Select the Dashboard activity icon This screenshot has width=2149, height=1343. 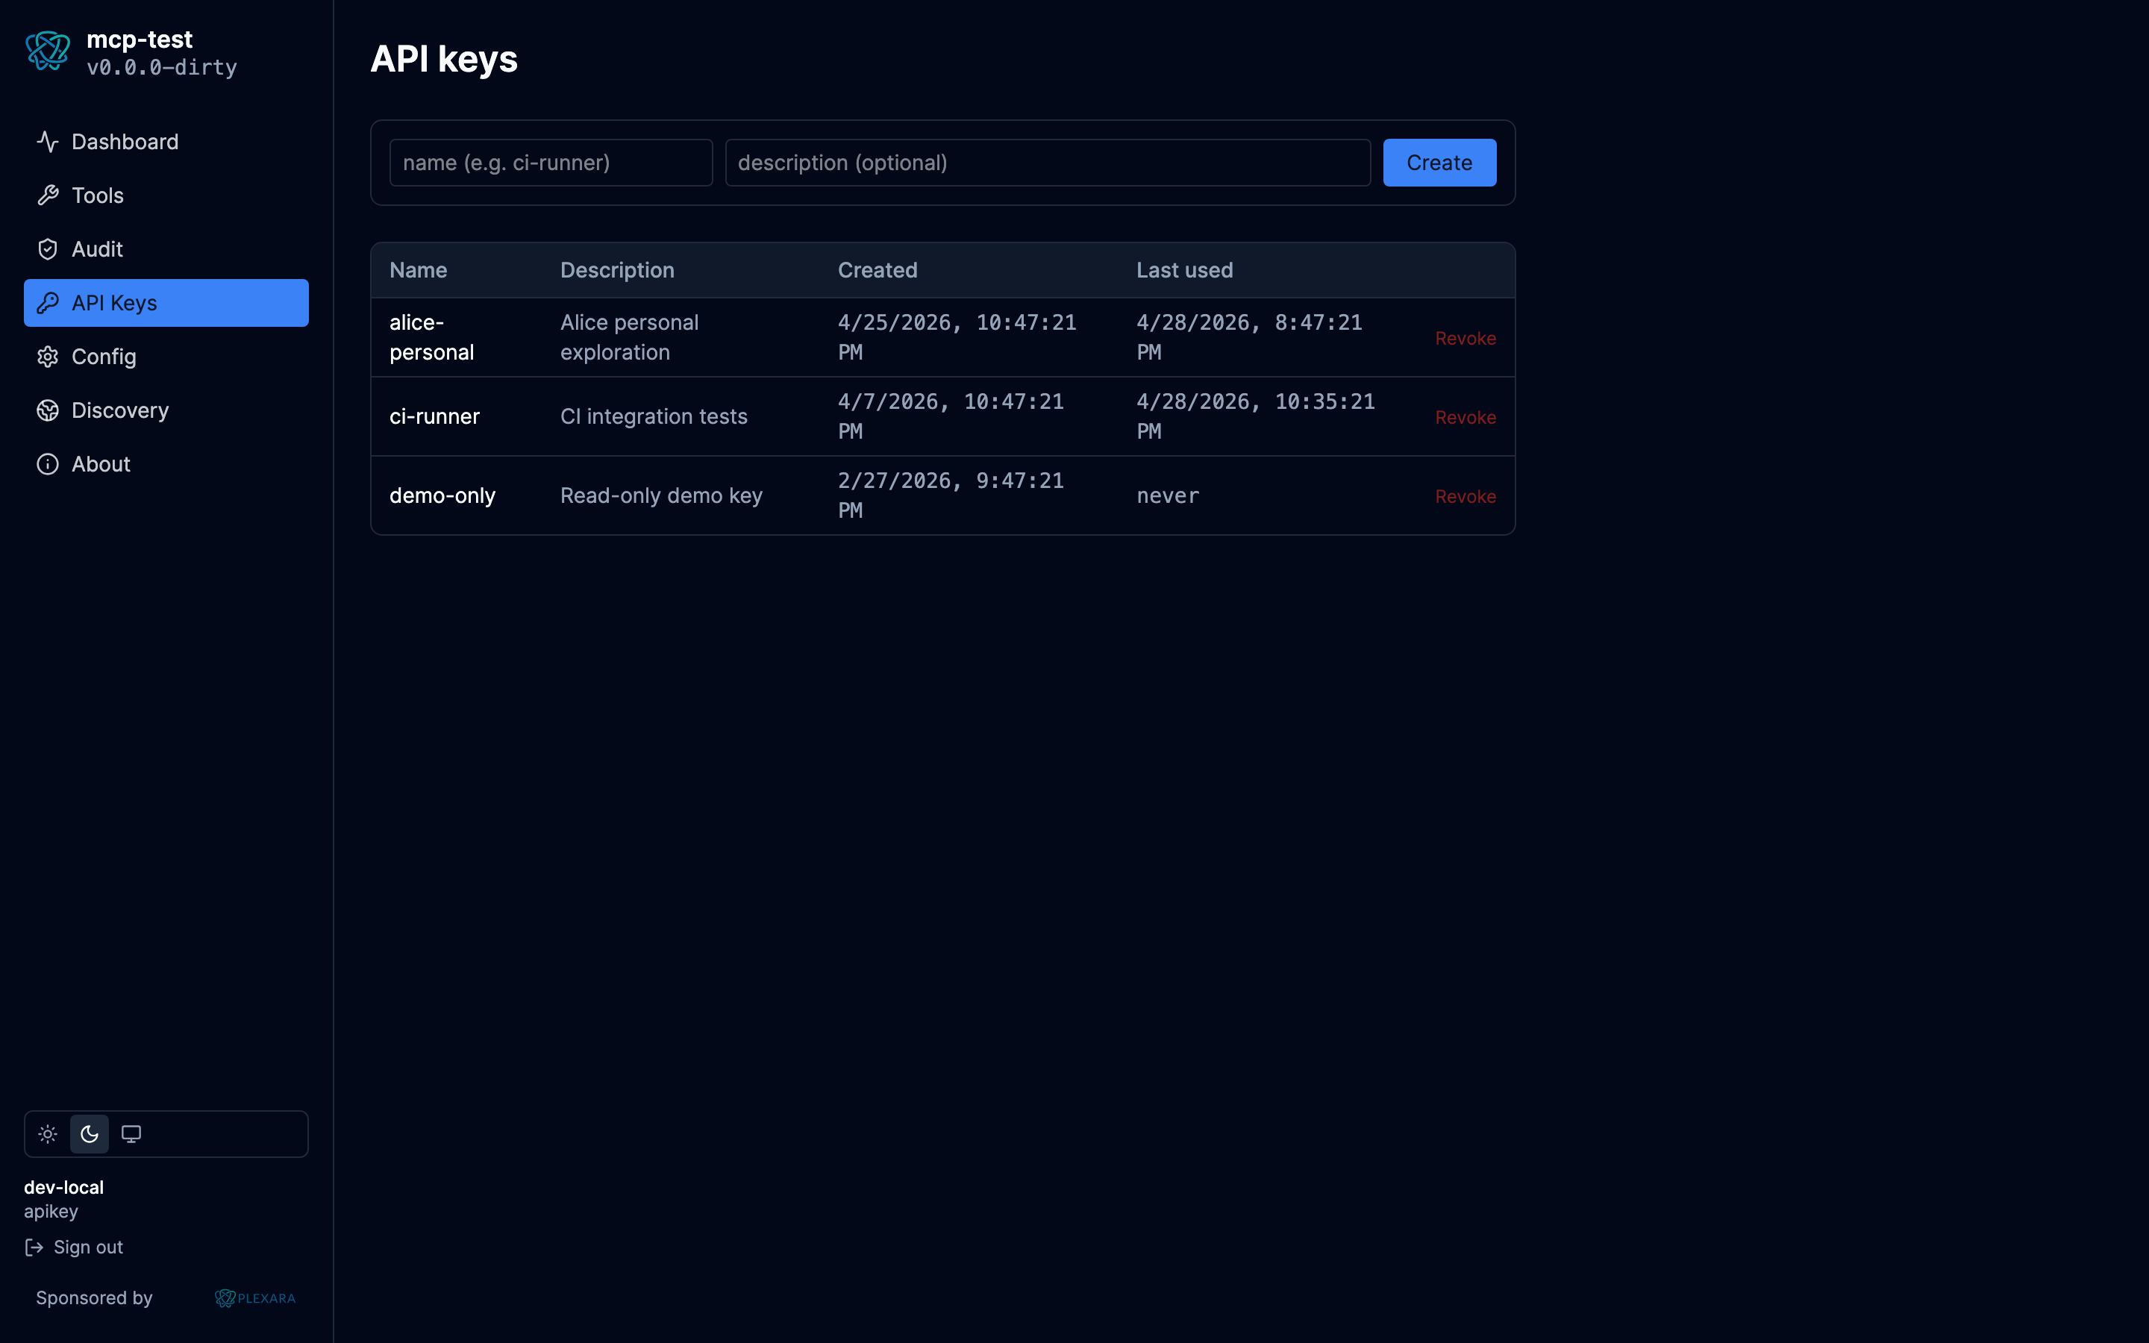click(48, 141)
